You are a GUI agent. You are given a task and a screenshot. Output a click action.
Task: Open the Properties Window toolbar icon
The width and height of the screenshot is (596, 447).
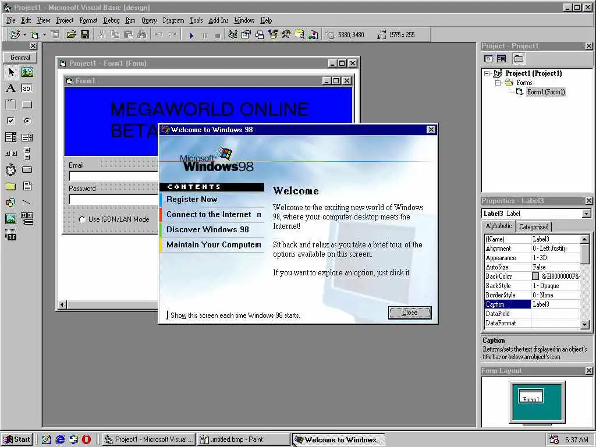pos(246,34)
